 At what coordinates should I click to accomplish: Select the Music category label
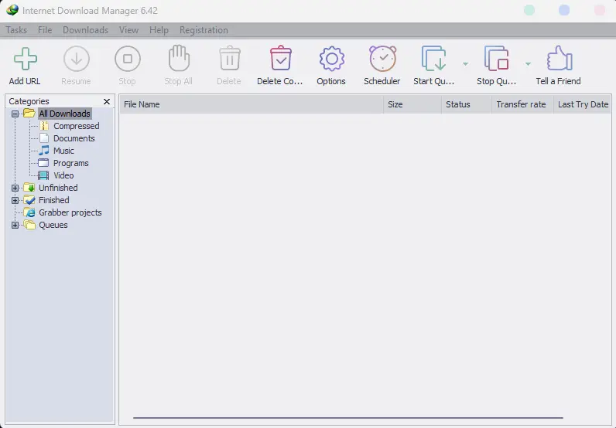click(63, 151)
